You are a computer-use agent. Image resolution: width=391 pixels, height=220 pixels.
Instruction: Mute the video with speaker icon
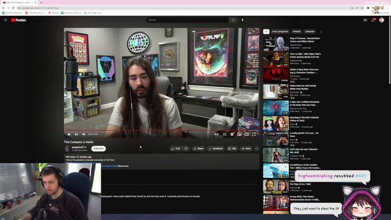pos(84,134)
